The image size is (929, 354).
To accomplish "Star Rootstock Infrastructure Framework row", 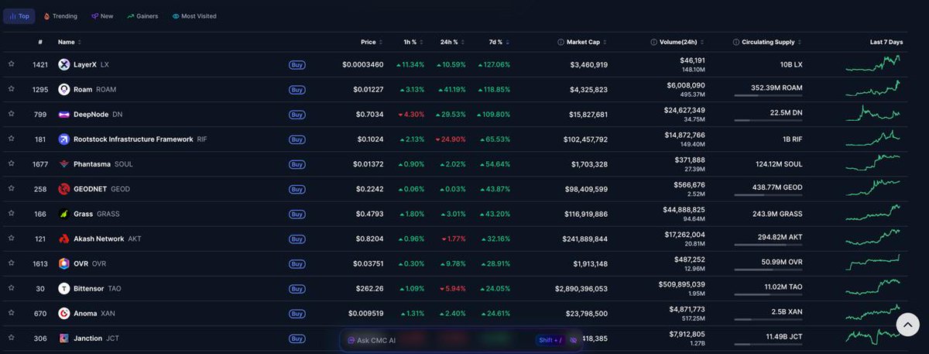I will (11, 139).
